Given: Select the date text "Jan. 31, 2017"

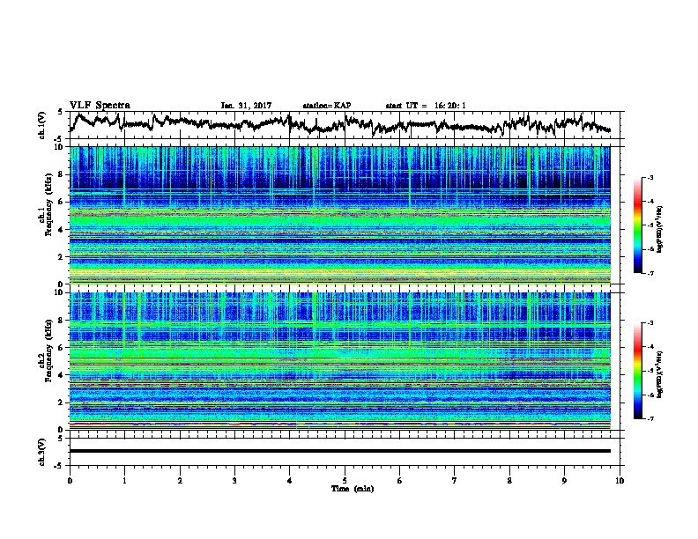Looking at the screenshot, I should [246, 106].
